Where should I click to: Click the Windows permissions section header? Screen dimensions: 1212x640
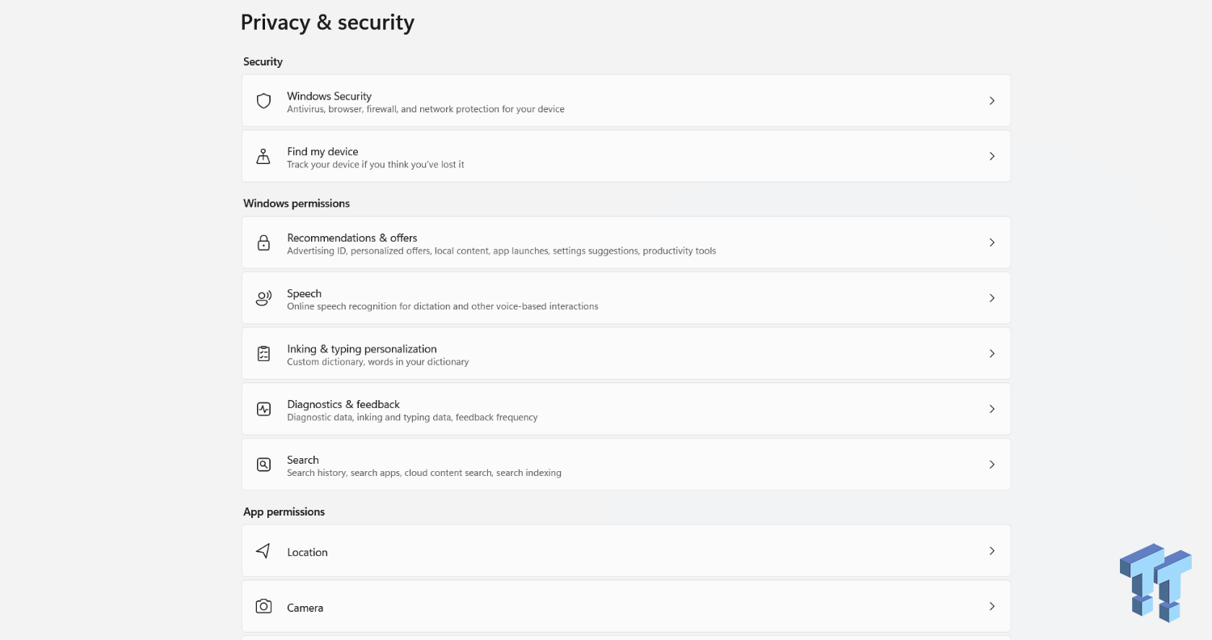pyautogui.click(x=297, y=204)
